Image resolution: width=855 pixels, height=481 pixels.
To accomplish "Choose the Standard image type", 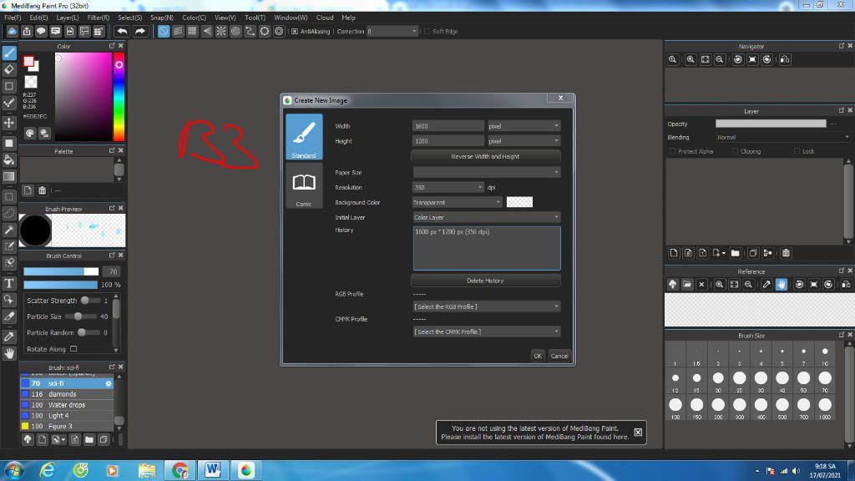I will [x=304, y=137].
